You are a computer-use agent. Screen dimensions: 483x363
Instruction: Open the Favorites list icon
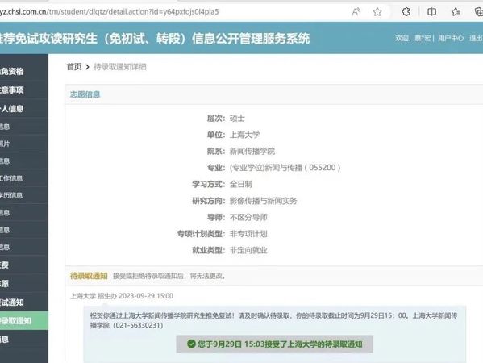(456, 12)
